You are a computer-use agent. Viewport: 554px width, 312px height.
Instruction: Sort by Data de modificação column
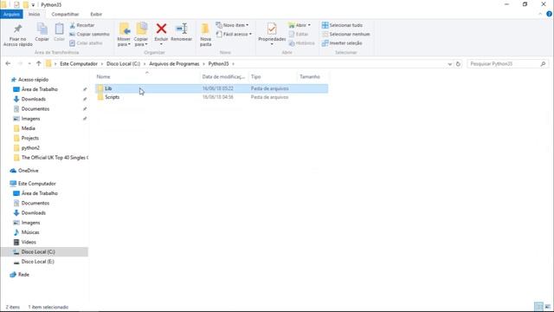tap(223, 77)
